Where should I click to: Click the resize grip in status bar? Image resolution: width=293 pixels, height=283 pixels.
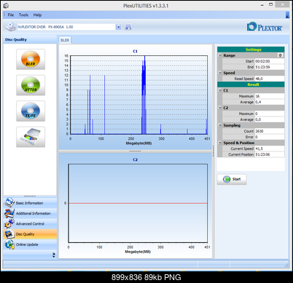point(286,266)
